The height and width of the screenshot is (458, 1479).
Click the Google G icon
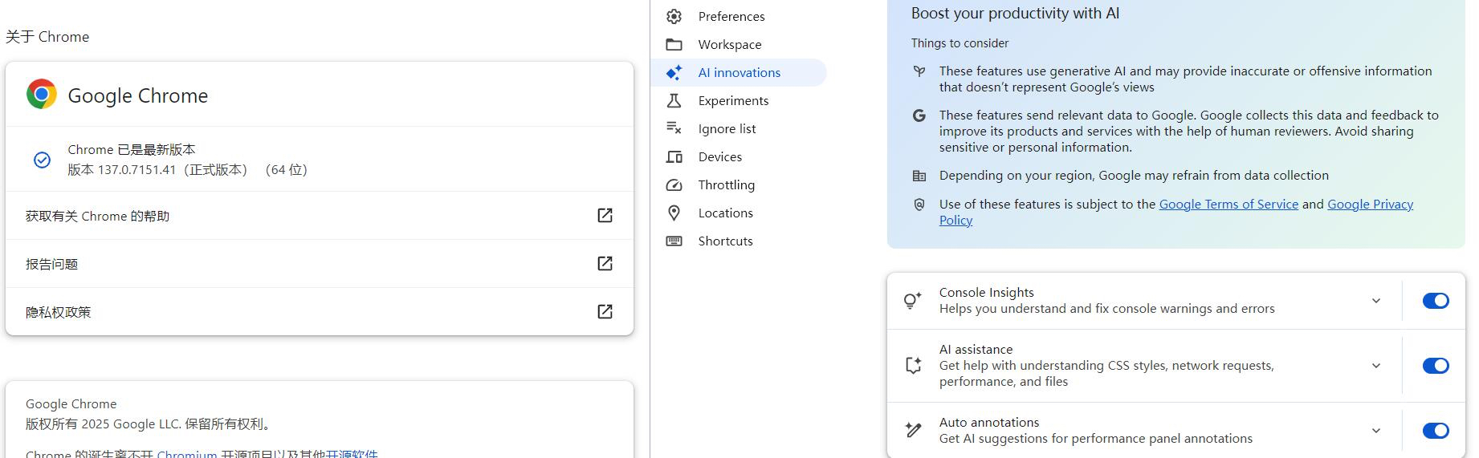(x=919, y=116)
